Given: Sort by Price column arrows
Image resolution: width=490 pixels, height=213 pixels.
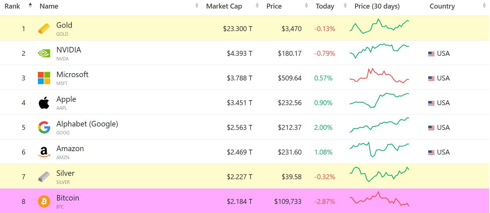Looking at the screenshot, I should [306, 5].
